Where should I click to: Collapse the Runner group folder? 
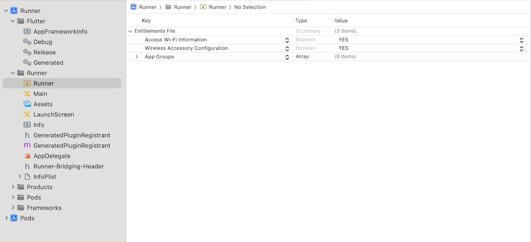[x=13, y=73]
